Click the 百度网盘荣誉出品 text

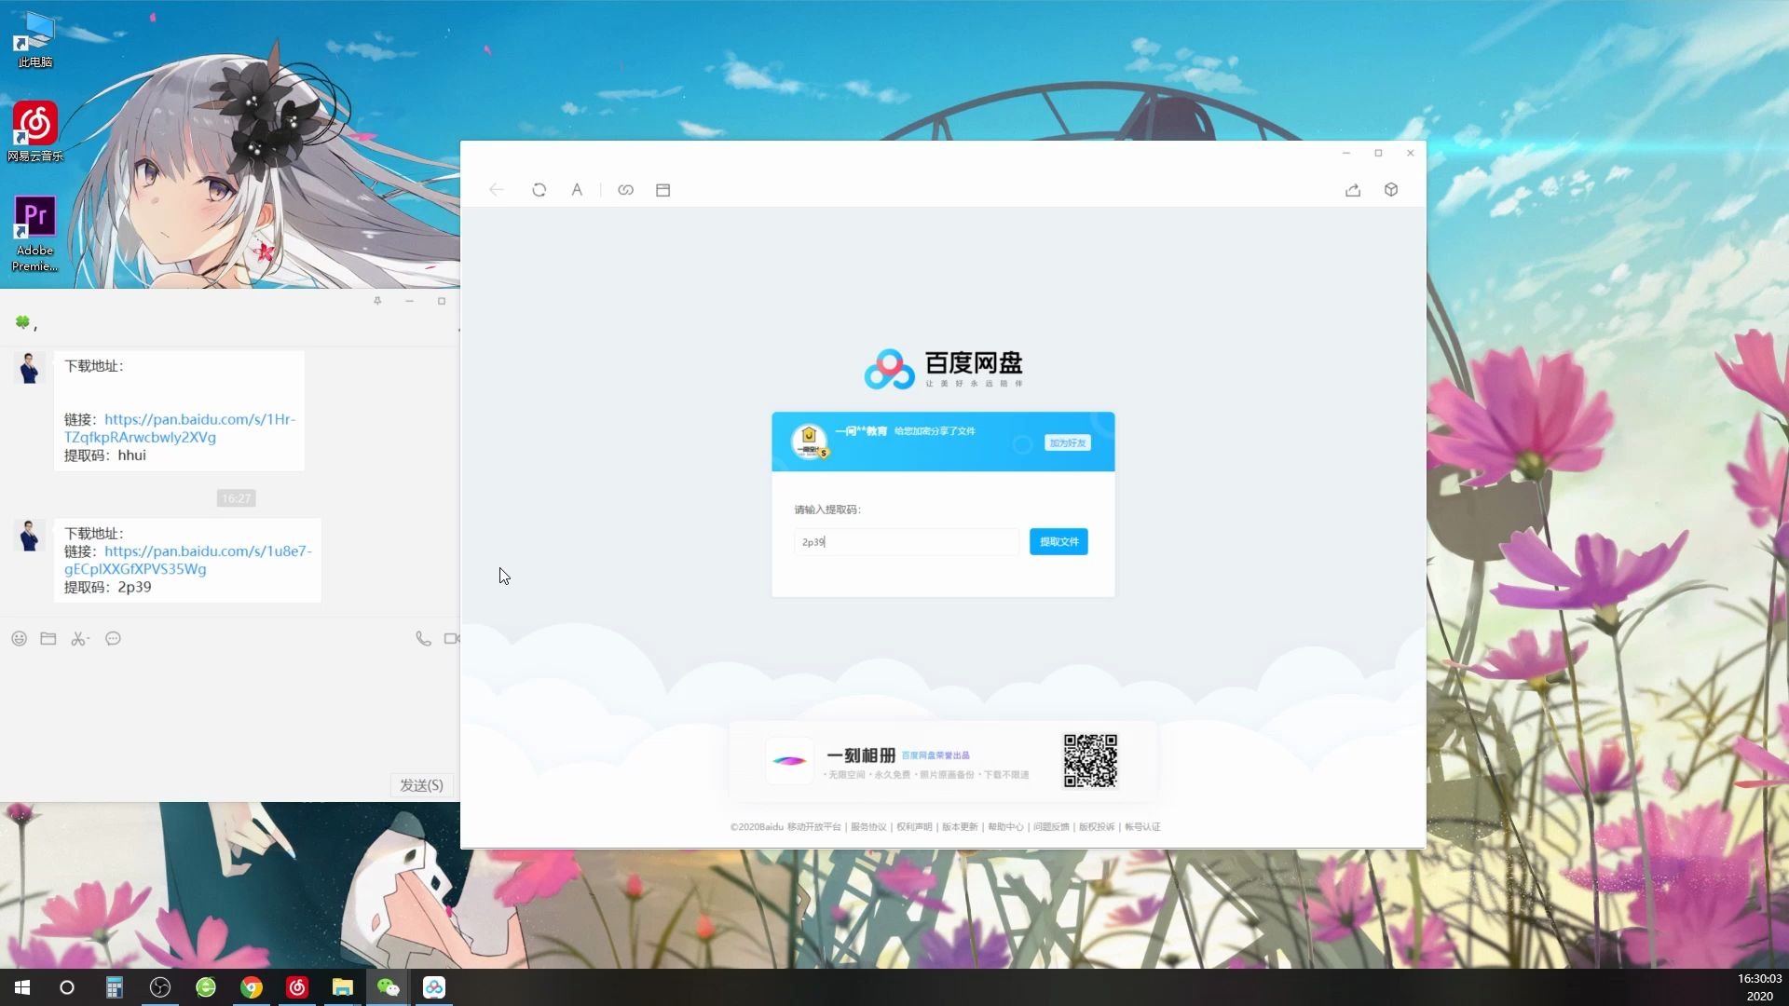tap(935, 755)
